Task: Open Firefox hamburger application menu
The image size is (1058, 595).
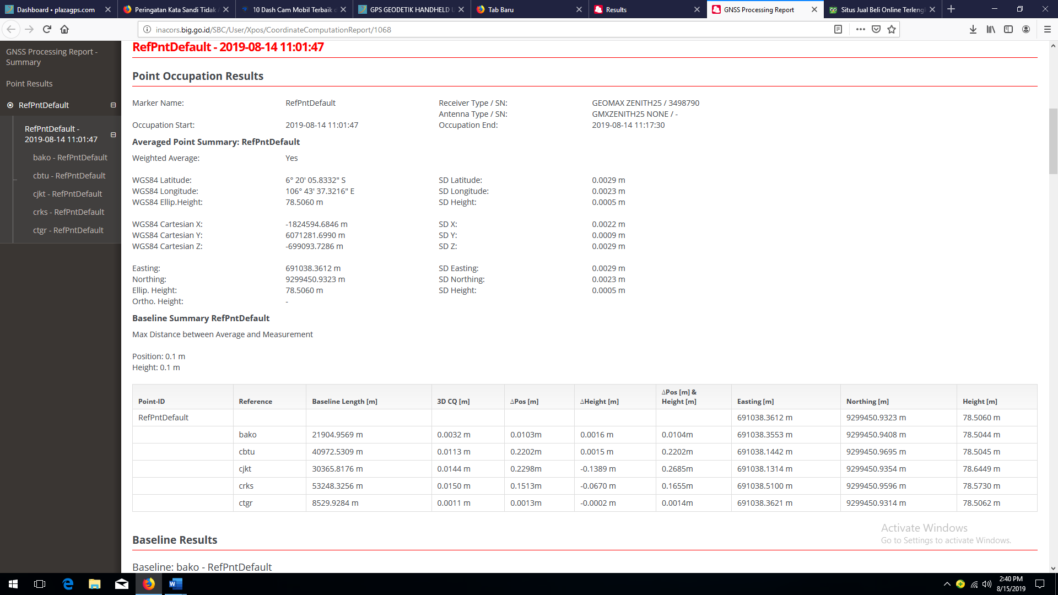Action: tap(1048, 29)
